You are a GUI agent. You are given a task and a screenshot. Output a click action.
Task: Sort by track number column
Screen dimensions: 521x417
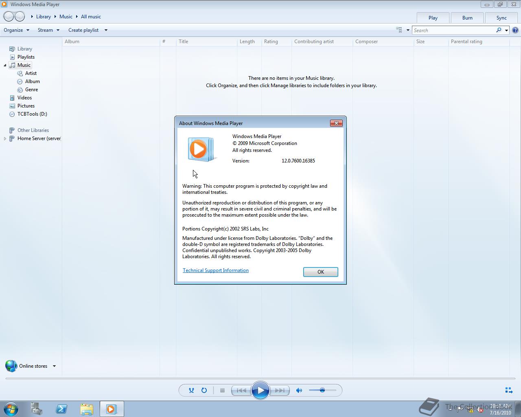[x=168, y=42]
